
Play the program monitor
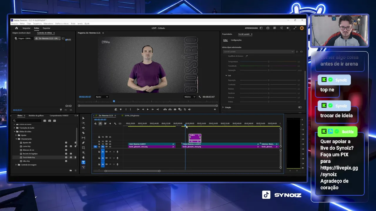[148, 109]
